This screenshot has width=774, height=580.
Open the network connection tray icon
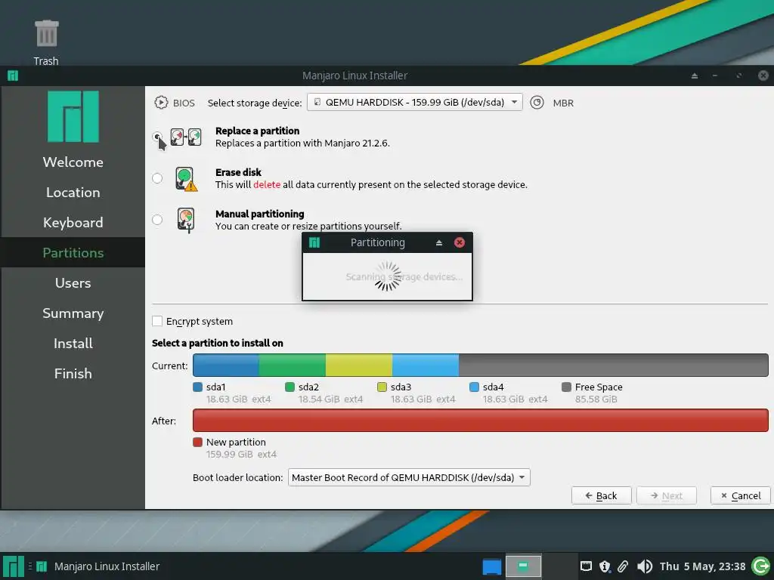click(586, 566)
